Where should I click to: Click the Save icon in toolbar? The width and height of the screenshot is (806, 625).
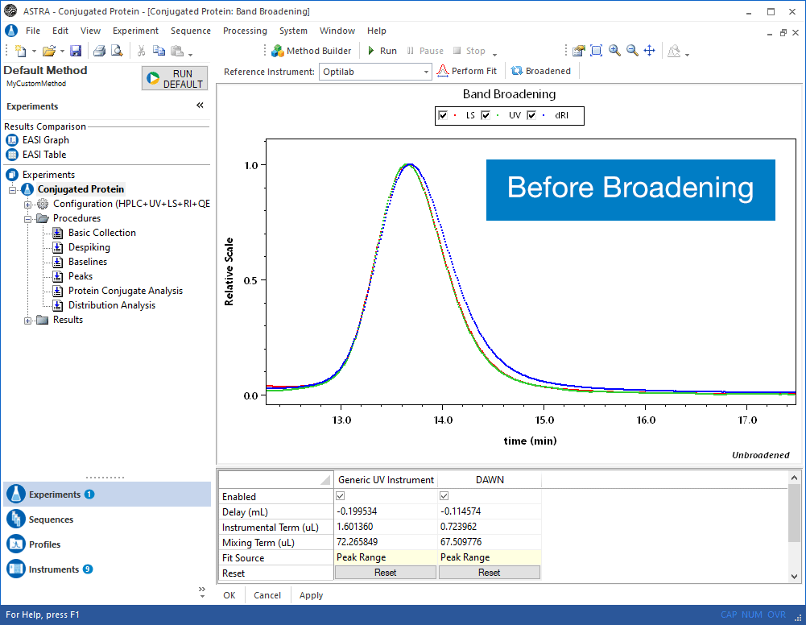pyautogui.click(x=76, y=51)
